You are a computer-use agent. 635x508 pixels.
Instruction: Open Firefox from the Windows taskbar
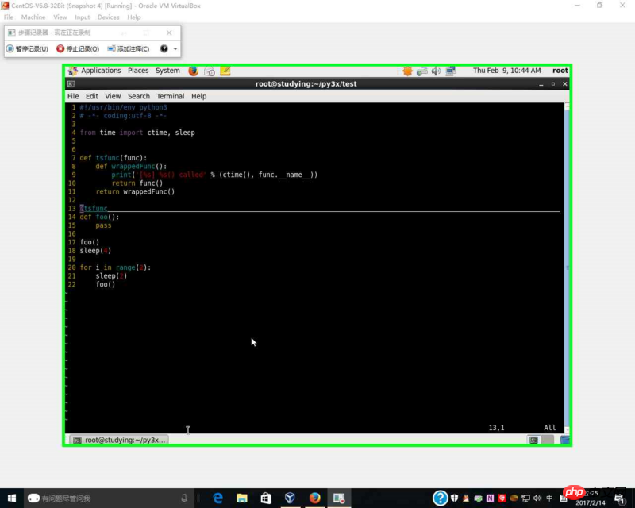(x=314, y=498)
